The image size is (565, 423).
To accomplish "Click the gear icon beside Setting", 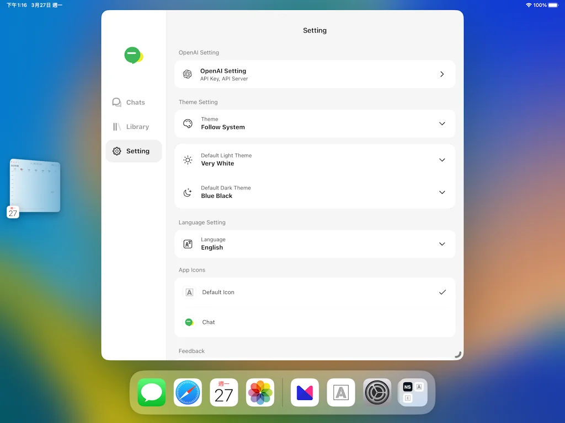I will pyautogui.click(x=116, y=151).
